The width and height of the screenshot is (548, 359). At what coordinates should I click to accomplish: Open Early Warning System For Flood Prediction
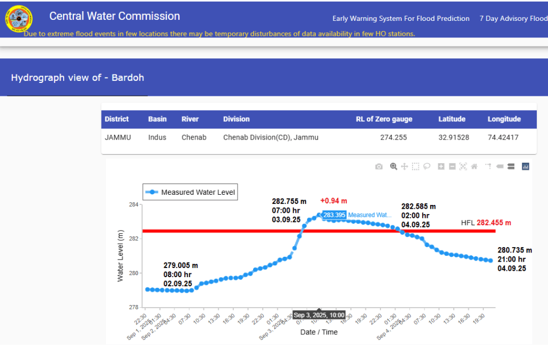coord(401,19)
